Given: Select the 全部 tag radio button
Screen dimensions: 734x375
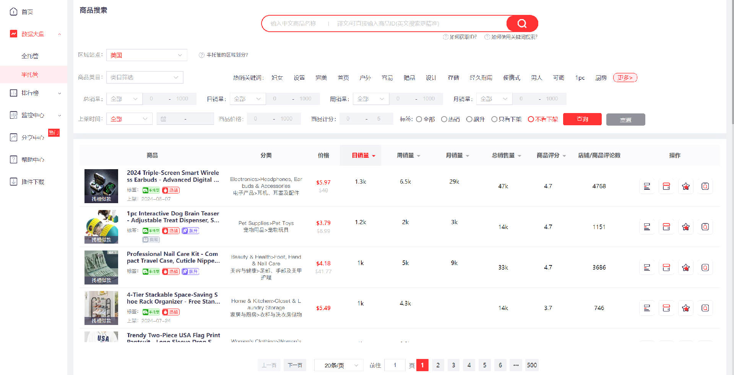Looking at the screenshot, I should pyautogui.click(x=419, y=119).
